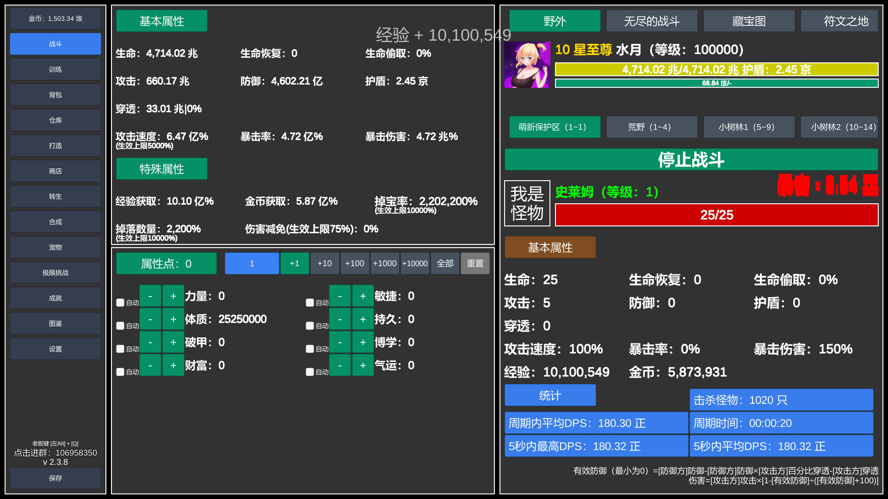Enable auto allocation for 力量 (Strength)

click(x=120, y=303)
